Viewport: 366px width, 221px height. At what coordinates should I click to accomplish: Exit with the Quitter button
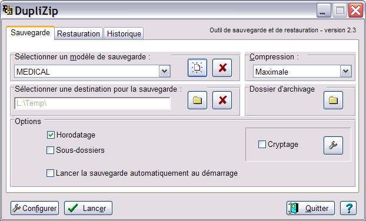tap(311, 208)
